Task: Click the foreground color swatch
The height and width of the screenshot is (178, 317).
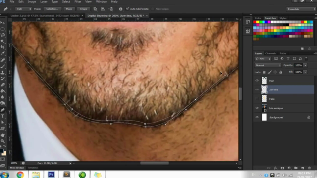Action: (1, 151)
